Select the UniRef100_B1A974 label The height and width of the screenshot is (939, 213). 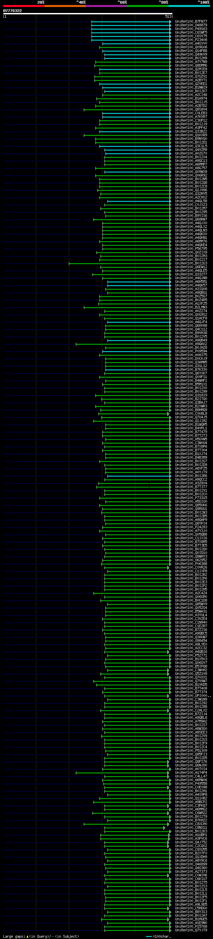click(191, 98)
